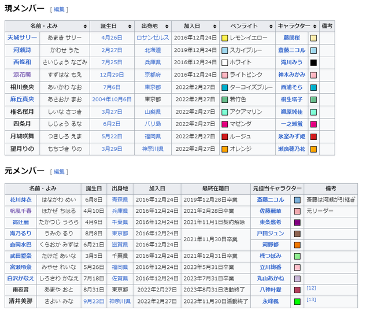Select the 相川奈央 name cell
Screen dimensions: 370x314
22,87
